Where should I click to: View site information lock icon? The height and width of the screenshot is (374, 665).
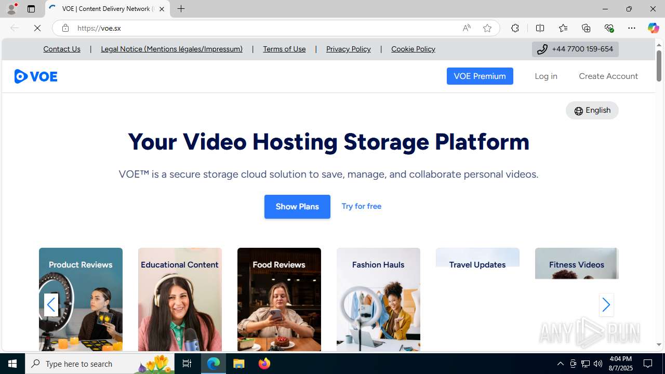click(65, 28)
